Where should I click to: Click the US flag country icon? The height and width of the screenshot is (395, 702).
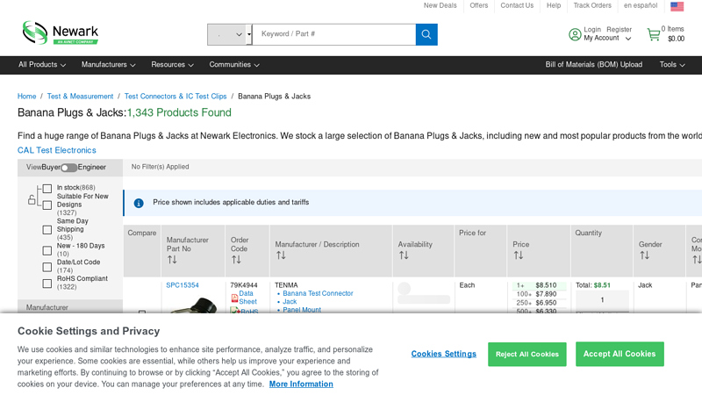677,6
